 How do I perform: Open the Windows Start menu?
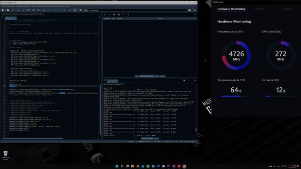(x=117, y=166)
